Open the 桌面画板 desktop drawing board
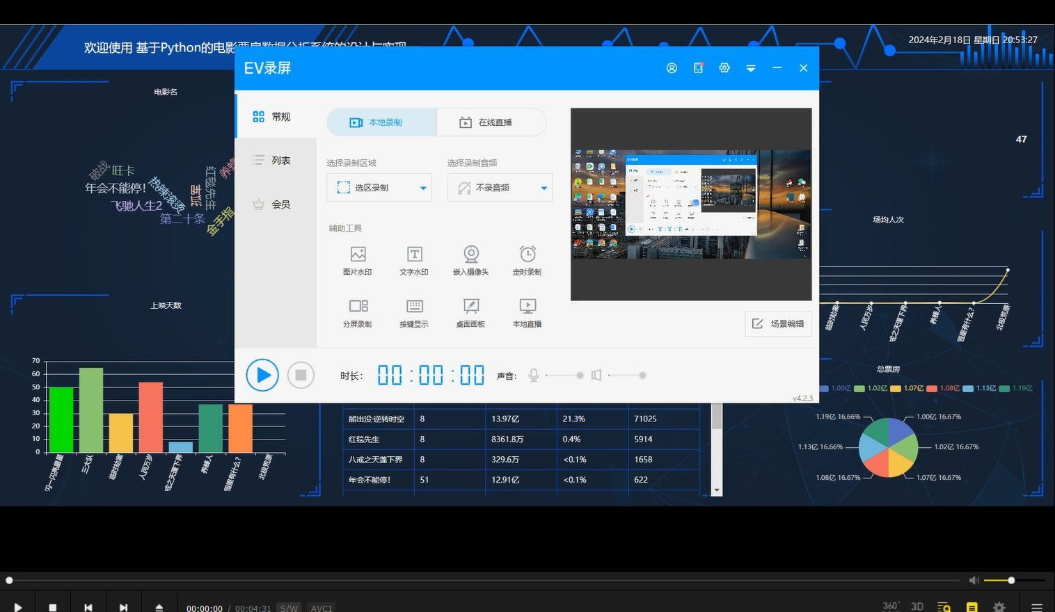The width and height of the screenshot is (1055, 612). coord(470,312)
